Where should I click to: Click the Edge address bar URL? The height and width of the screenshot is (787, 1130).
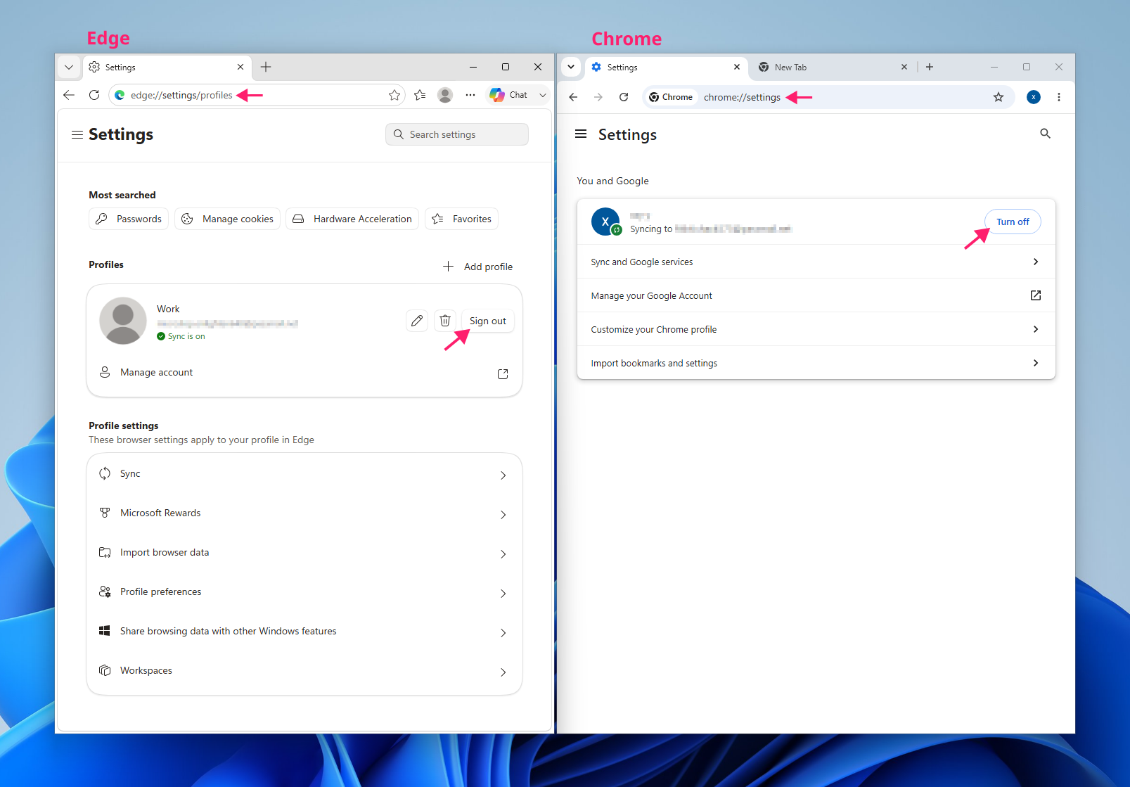181,95
